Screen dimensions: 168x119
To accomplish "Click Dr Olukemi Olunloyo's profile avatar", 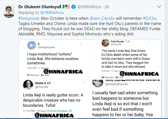I will 9,11.
